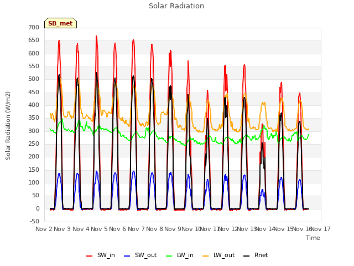The image size is (354, 266).
Task: Click the 350 y-axis tick label
Action: (x=34, y=118)
